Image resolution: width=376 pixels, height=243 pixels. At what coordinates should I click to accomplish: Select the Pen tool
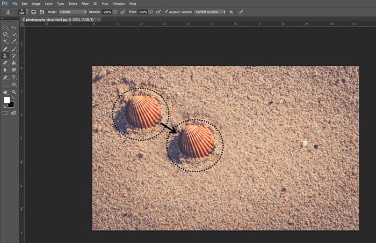click(5, 78)
